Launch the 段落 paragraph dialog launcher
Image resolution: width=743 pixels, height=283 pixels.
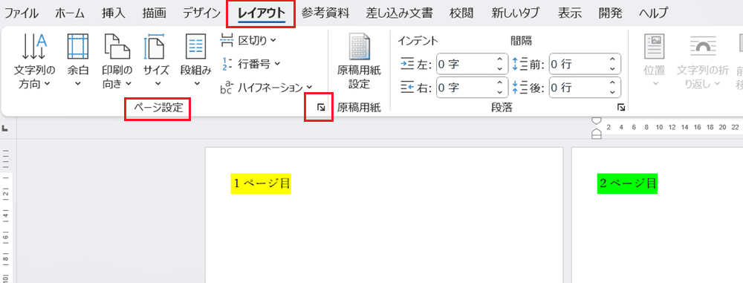(621, 108)
